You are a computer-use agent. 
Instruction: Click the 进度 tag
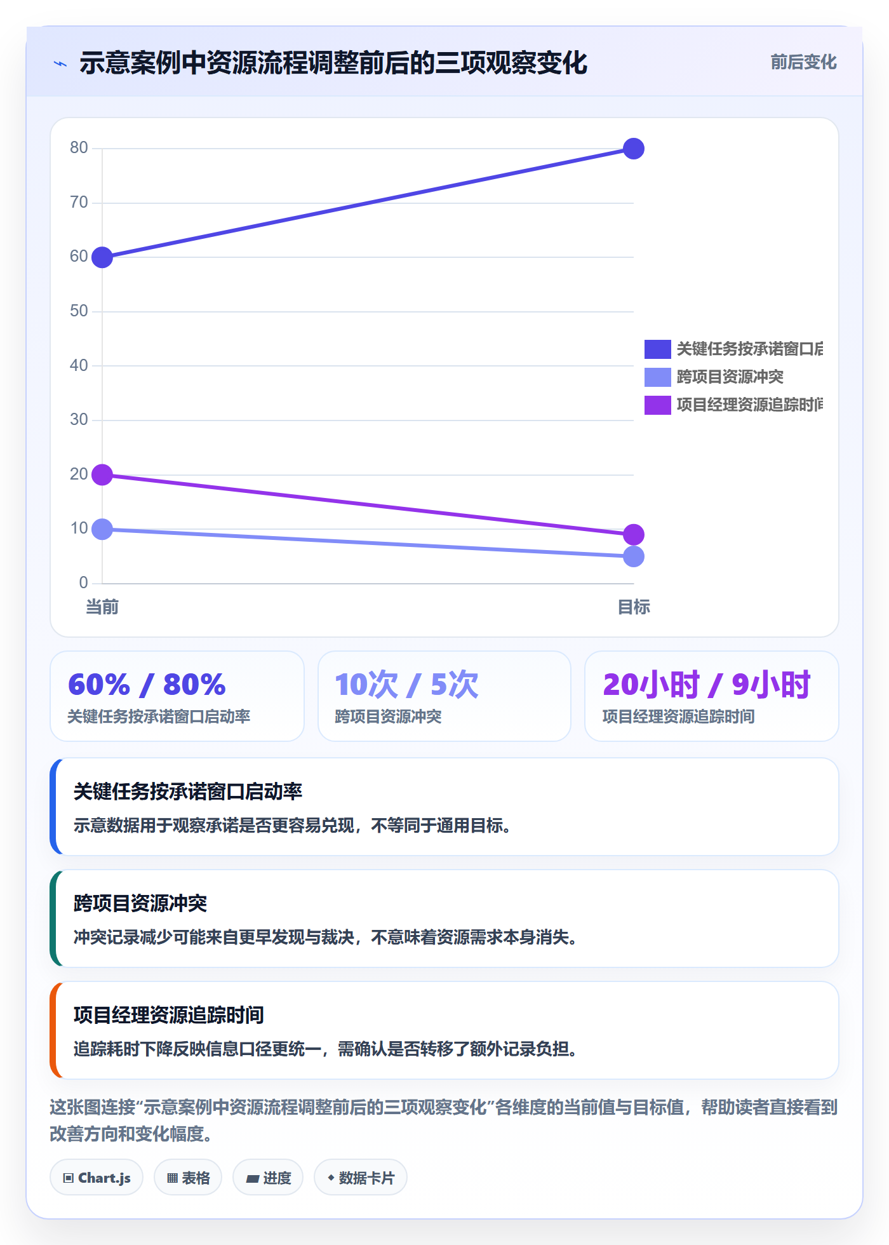coord(268,1177)
